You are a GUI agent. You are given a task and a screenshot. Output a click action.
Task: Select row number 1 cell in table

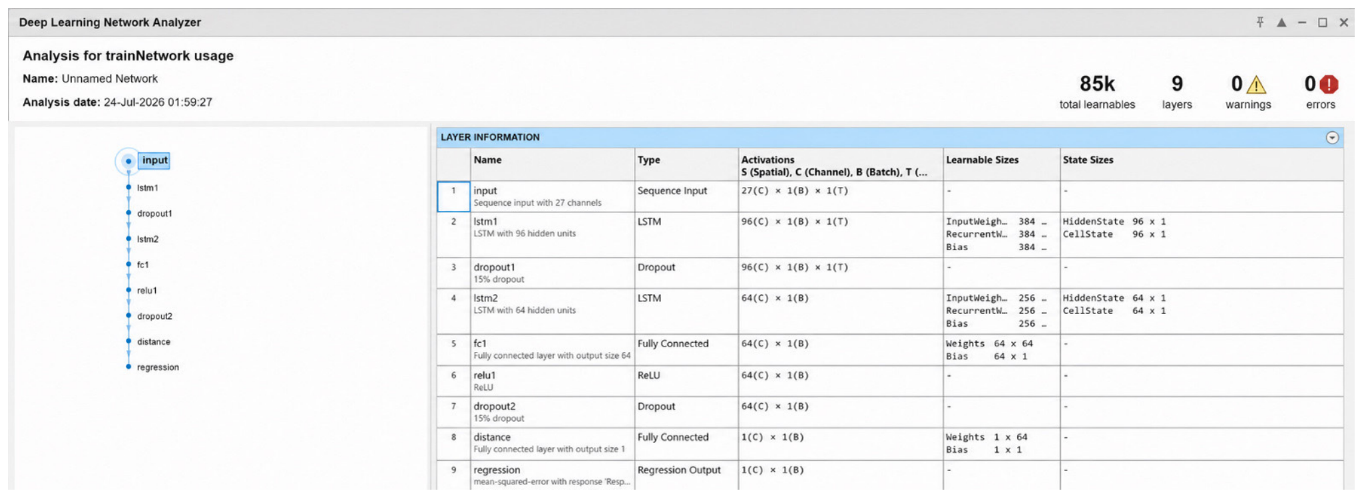pos(453,196)
